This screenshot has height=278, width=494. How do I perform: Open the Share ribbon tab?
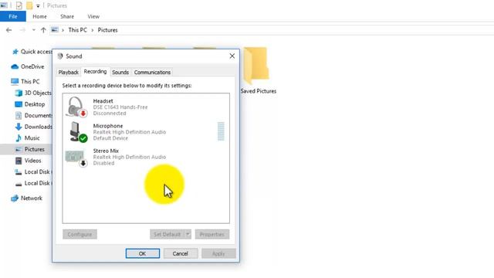click(67, 16)
